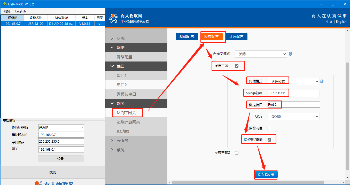Enable the 发布主题2 checkbox

point(237,153)
